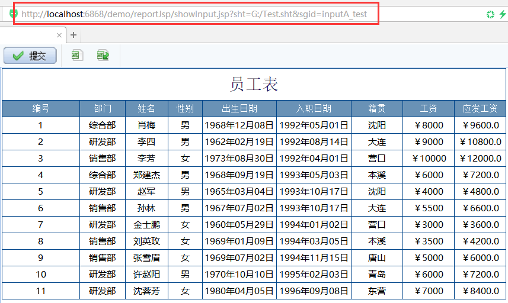Click the salary cell ￥10000
This screenshot has width=508, height=303.
coord(429,158)
